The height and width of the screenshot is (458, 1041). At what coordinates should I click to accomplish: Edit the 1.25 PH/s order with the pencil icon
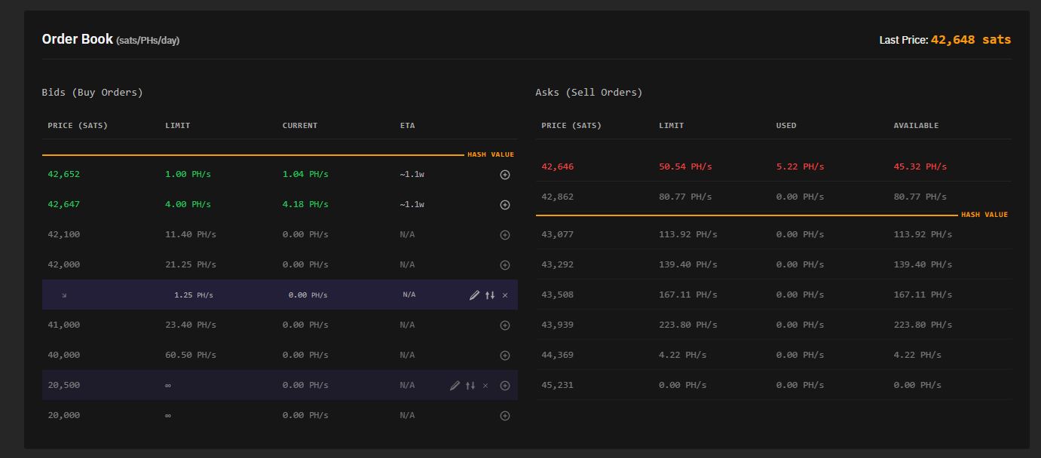474,295
